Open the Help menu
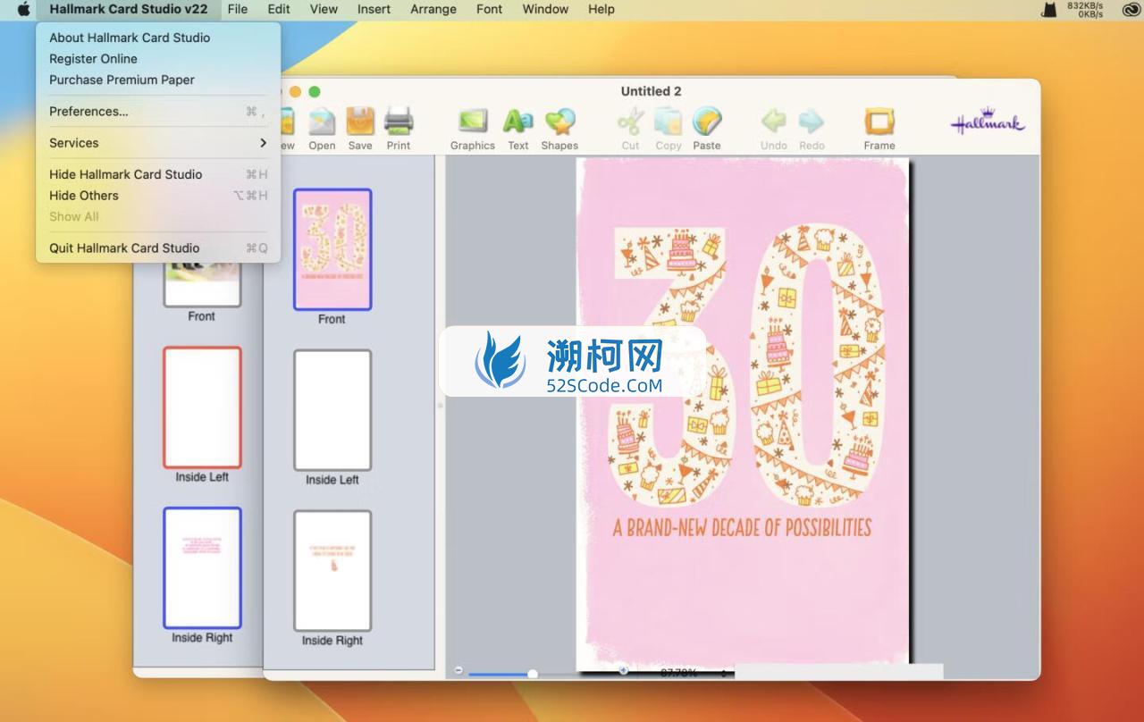This screenshot has width=1144, height=722. (x=601, y=10)
